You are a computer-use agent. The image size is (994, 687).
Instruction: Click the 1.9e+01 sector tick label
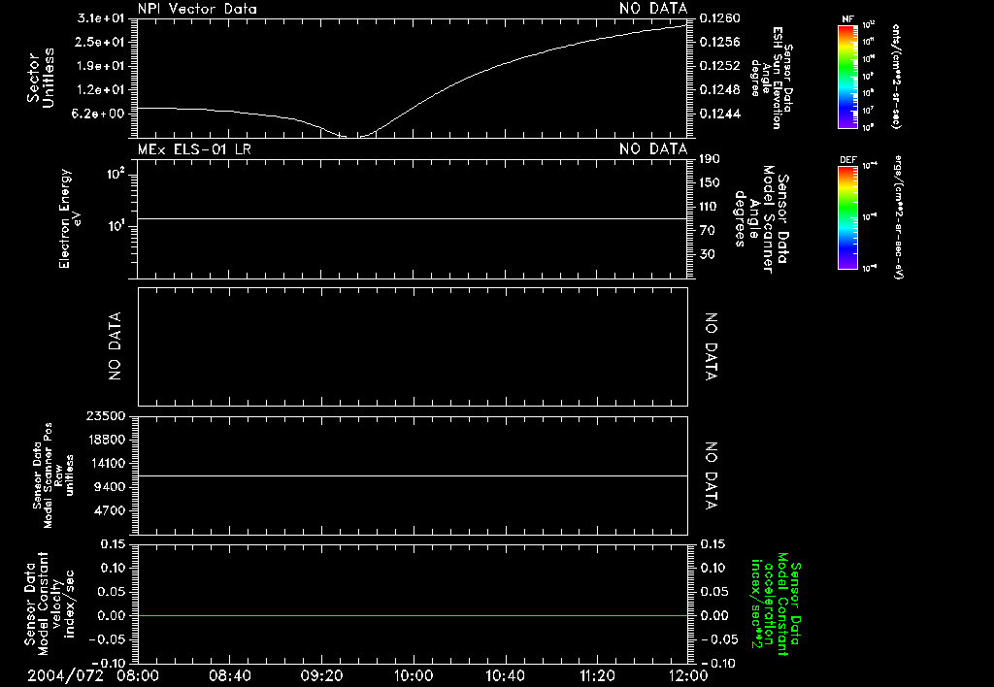click(101, 66)
